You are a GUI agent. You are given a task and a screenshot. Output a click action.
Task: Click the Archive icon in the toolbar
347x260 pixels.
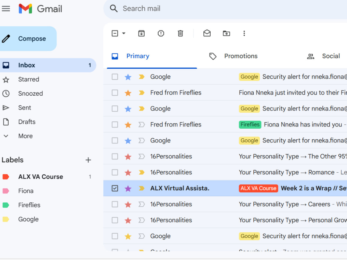coord(142,33)
